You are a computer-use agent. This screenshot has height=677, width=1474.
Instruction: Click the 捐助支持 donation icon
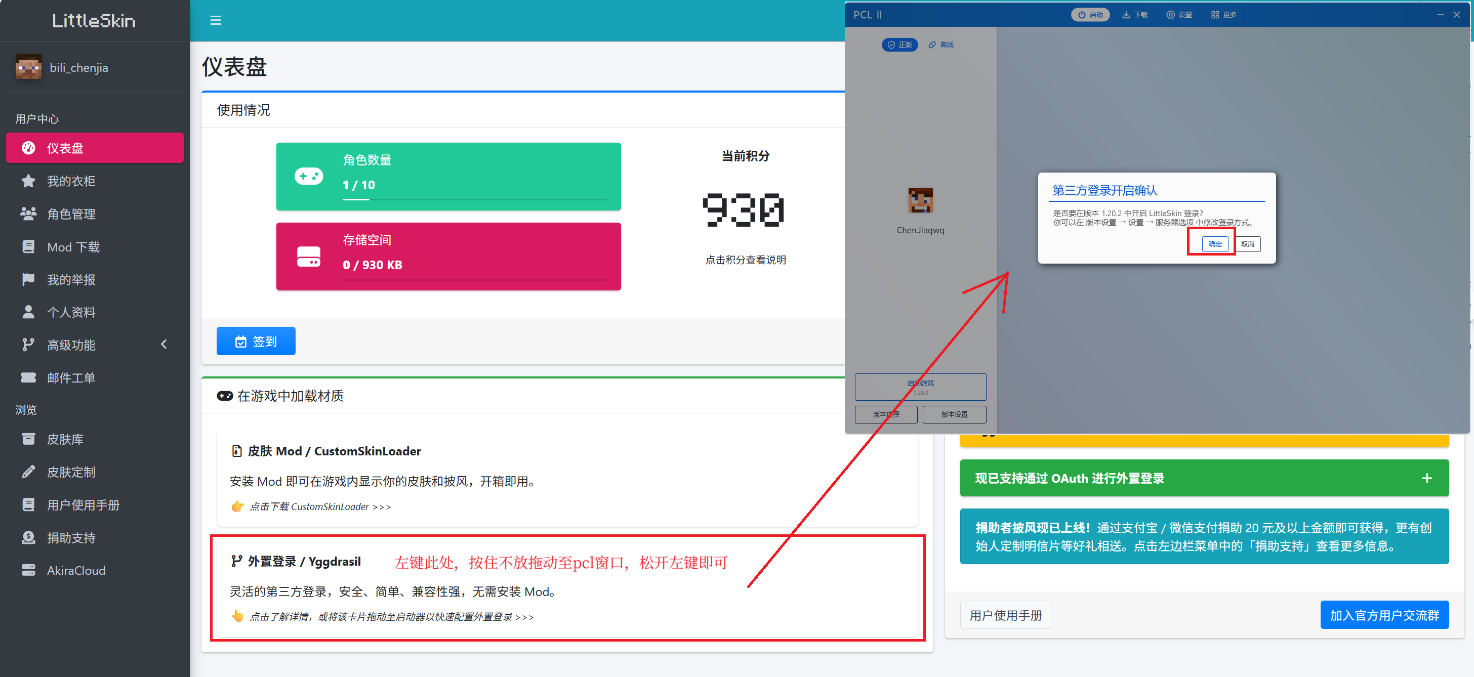[x=28, y=537]
